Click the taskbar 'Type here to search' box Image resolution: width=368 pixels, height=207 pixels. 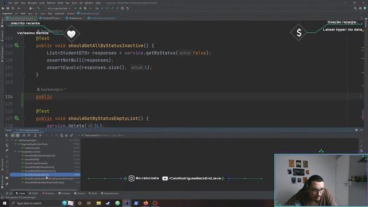[34, 203]
